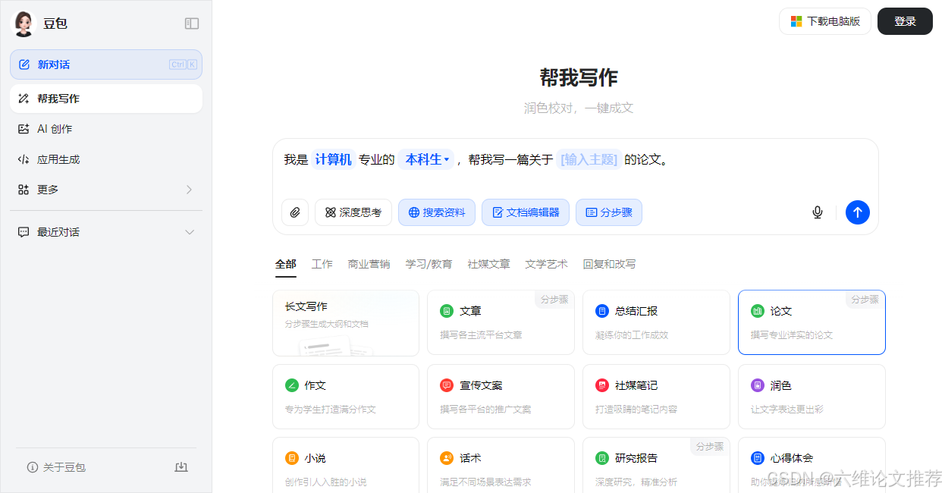945x493 pixels.
Task: Switch to the 文学艺术 tab
Action: pyautogui.click(x=547, y=264)
